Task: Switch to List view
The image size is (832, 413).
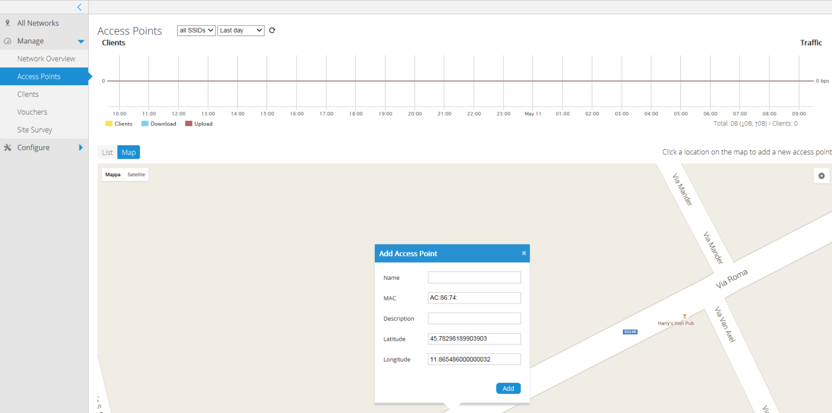Action: pyautogui.click(x=107, y=153)
